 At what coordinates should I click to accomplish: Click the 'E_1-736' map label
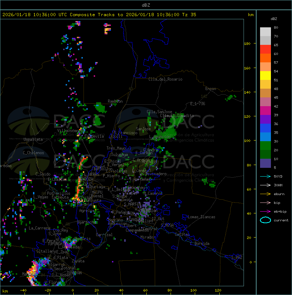tap(198, 104)
